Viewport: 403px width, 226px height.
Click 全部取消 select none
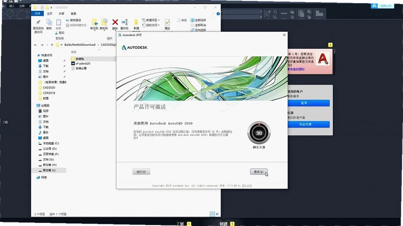point(198,25)
